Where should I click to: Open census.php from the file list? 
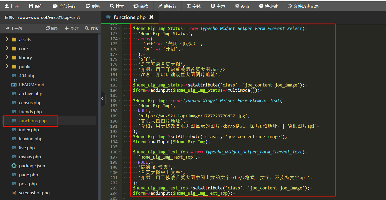pos(30,103)
